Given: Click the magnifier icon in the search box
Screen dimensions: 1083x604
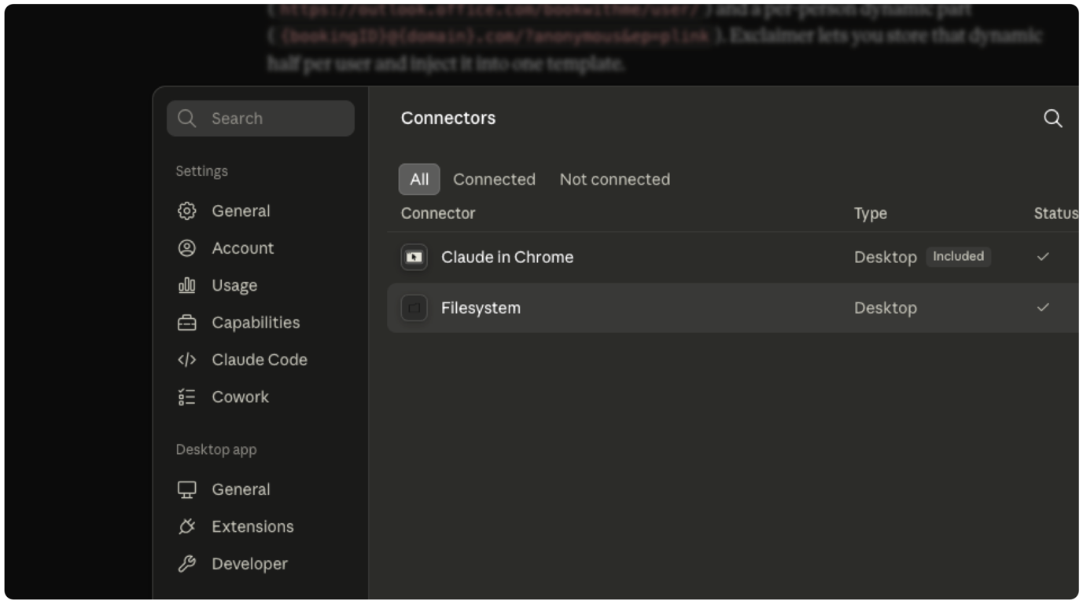Looking at the screenshot, I should (x=186, y=119).
